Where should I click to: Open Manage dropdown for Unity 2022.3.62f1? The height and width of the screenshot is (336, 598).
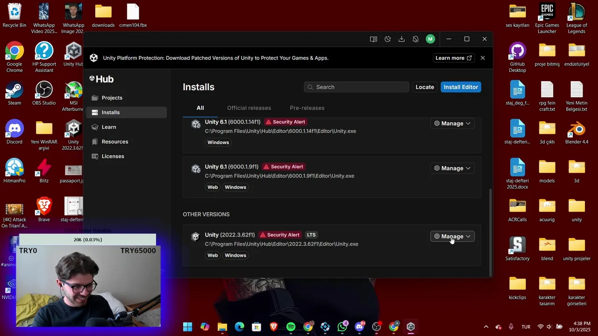point(452,236)
